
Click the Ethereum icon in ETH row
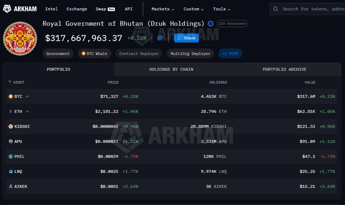pyautogui.click(x=10, y=111)
